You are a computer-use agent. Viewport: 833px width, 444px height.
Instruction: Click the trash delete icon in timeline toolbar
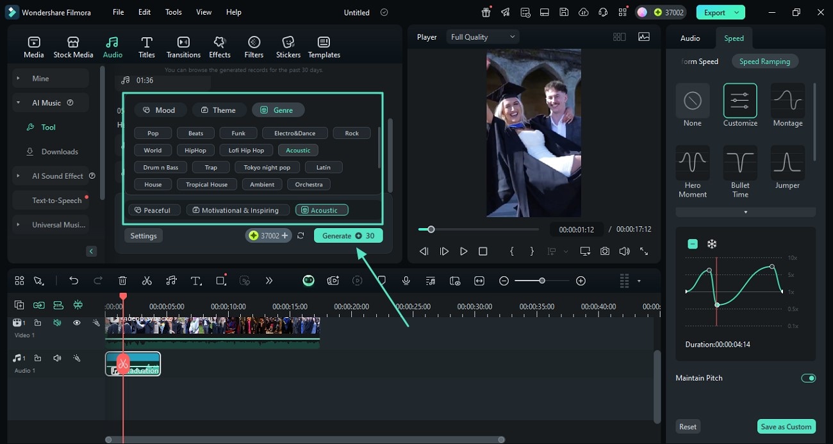122,281
